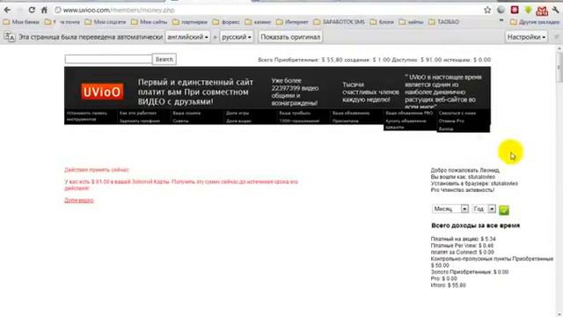Open the "займы" bookmark folder
The width and height of the screenshot is (563, 317).
411,22
